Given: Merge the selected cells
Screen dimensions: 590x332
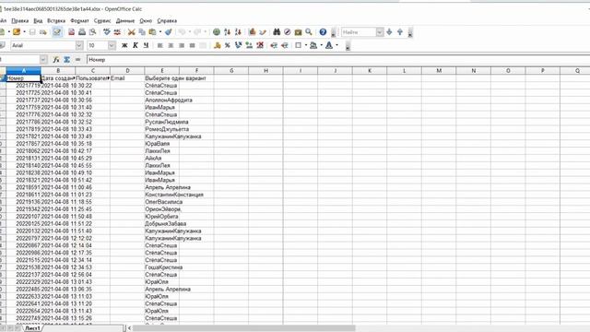Looking at the screenshot, I should (203, 45).
